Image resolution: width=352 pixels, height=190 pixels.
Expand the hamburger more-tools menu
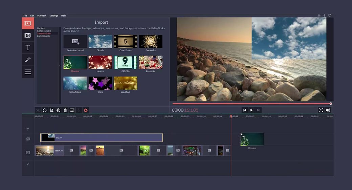[28, 72]
